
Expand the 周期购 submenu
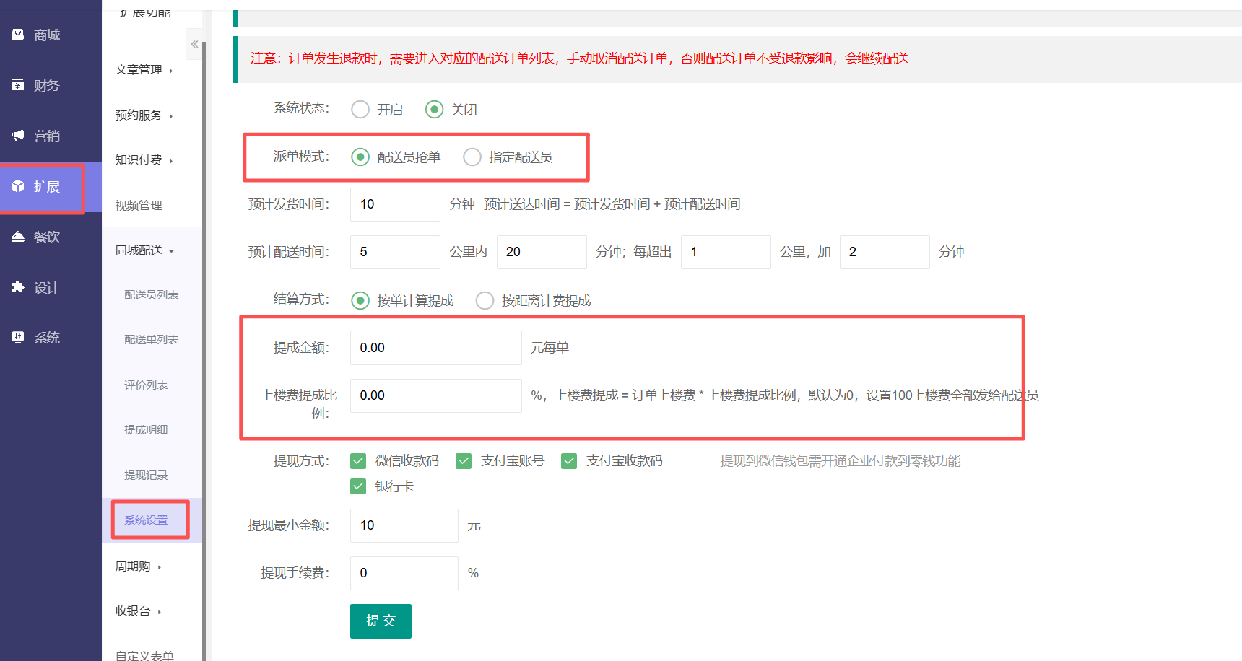coord(138,566)
